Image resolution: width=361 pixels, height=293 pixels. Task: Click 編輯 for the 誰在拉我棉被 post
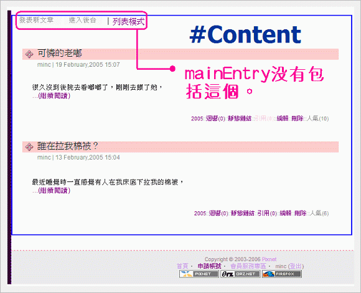(286, 213)
